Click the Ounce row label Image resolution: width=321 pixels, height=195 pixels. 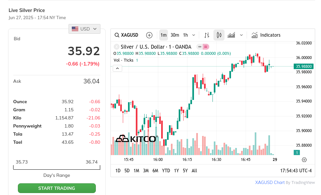click(x=20, y=102)
